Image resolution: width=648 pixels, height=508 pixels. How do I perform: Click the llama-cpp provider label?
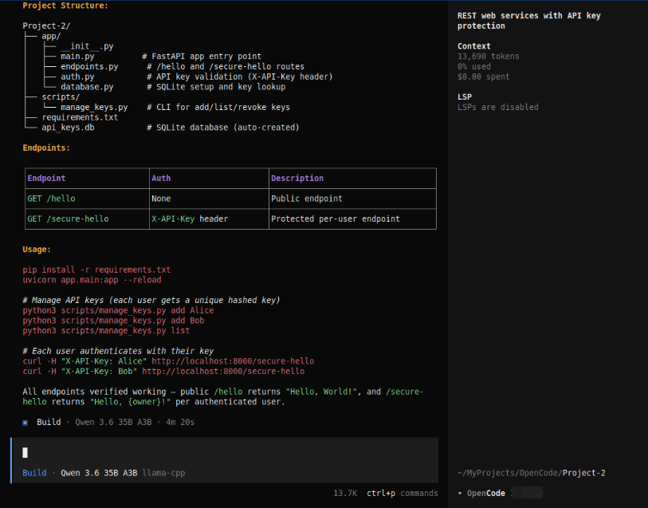tap(163, 473)
